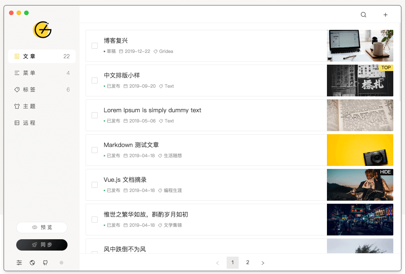Select the 标签 (Tags) sidebar icon

click(x=17, y=90)
